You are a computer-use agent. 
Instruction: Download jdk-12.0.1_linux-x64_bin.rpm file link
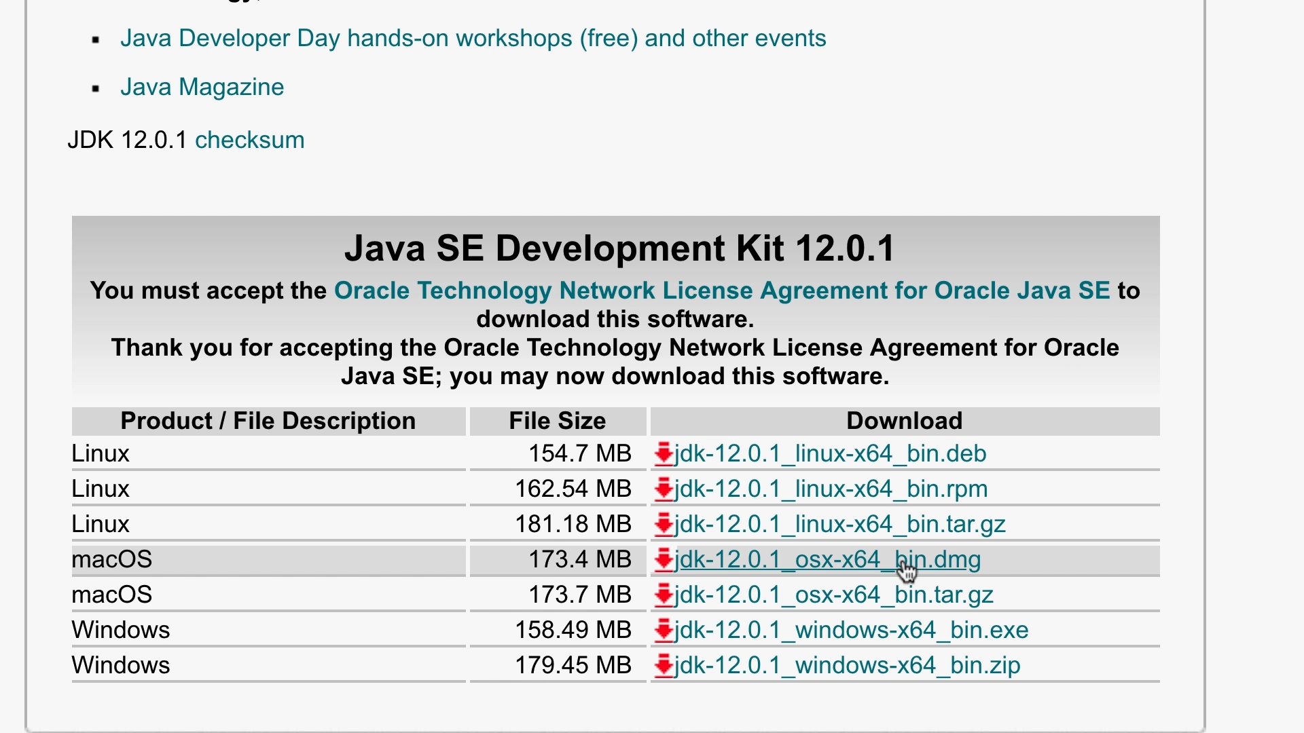[x=831, y=489]
